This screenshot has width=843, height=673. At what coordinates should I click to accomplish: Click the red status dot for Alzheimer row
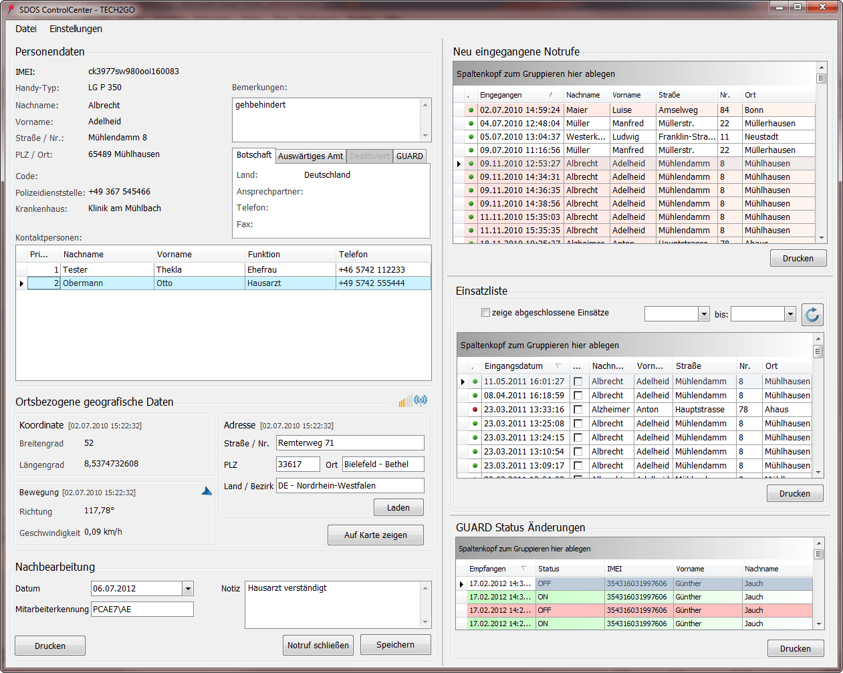point(475,410)
